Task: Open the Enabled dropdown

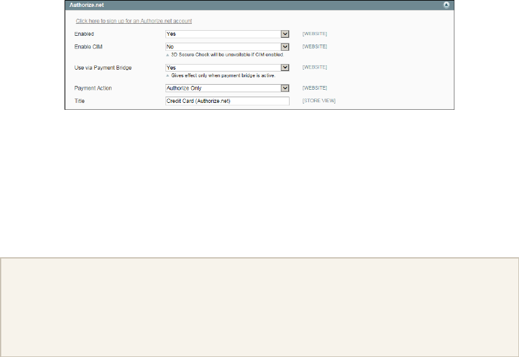Action: pos(228,34)
